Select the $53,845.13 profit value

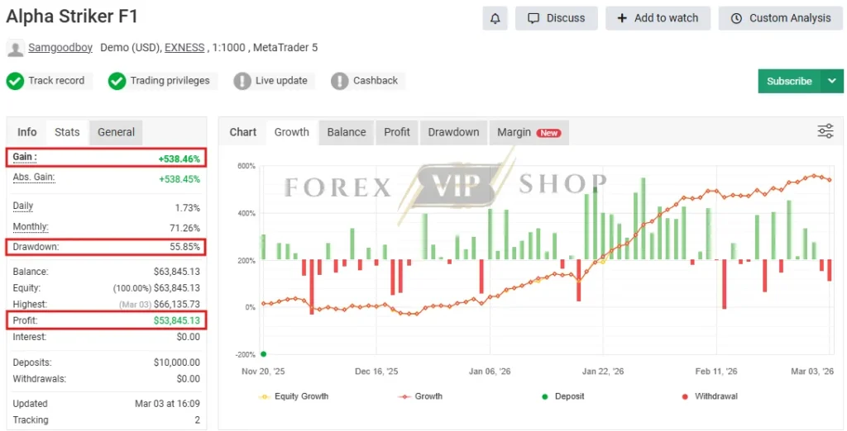pos(177,321)
